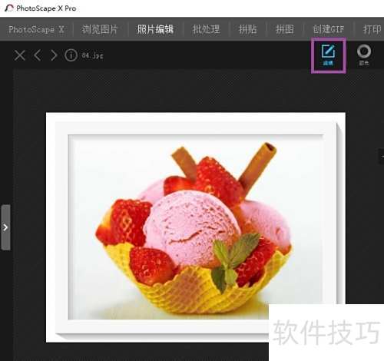Click the ice cream photo on canvas
Viewport: 384px width, 361px height.
pos(196,227)
